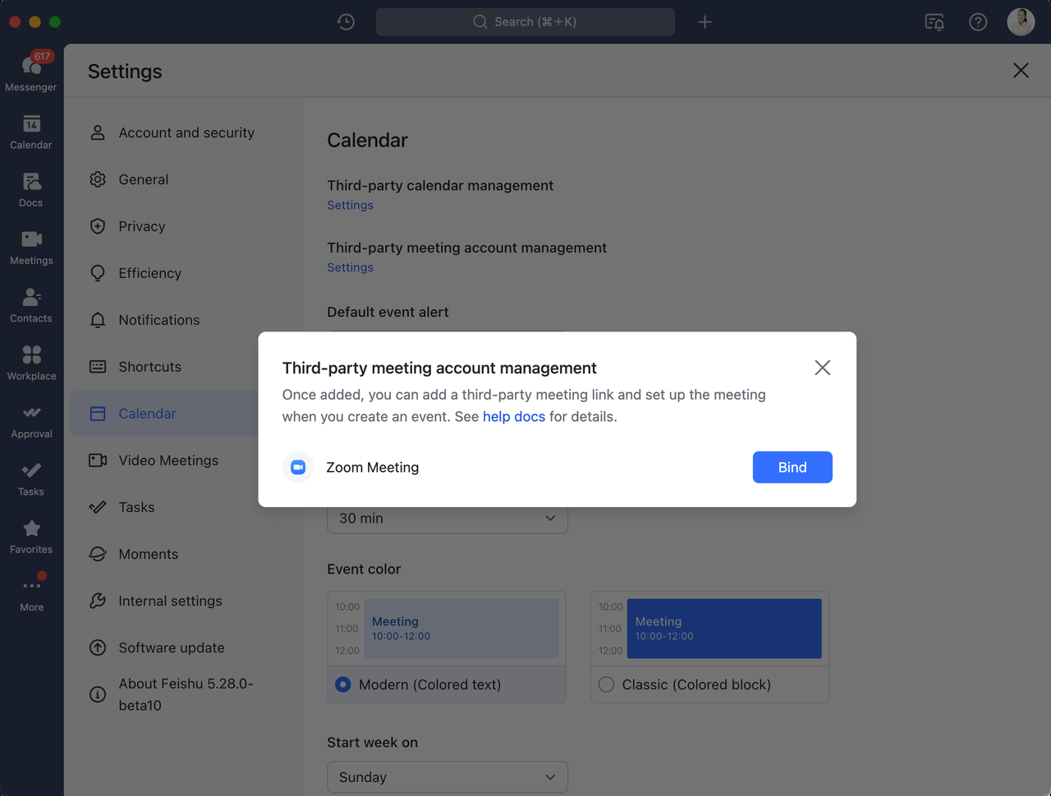Close the third-party meeting dialog
The image size is (1051, 796).
pos(822,368)
